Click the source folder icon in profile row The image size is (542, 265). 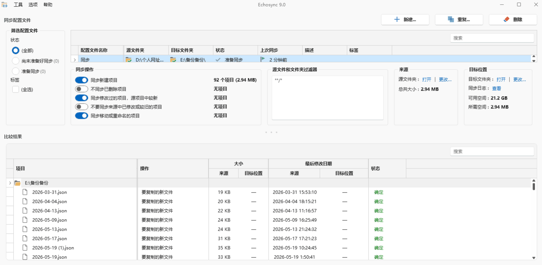click(129, 60)
